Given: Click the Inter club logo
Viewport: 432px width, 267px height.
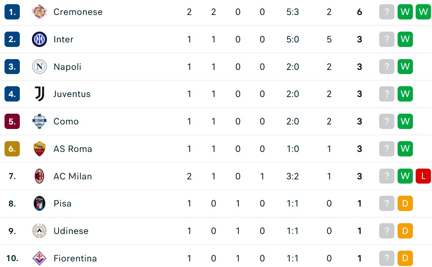Looking at the screenshot, I should pos(39,39).
